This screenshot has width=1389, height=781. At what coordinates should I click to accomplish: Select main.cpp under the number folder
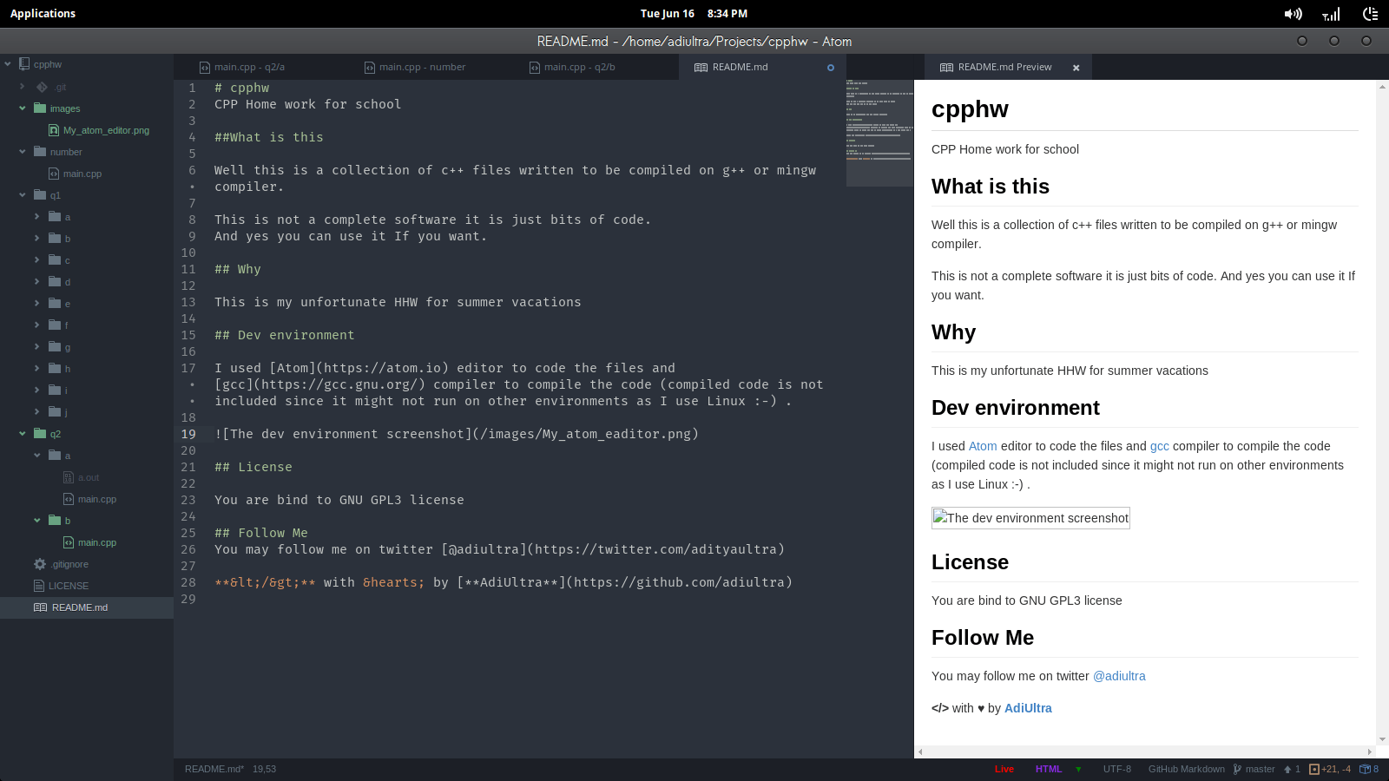[82, 174]
